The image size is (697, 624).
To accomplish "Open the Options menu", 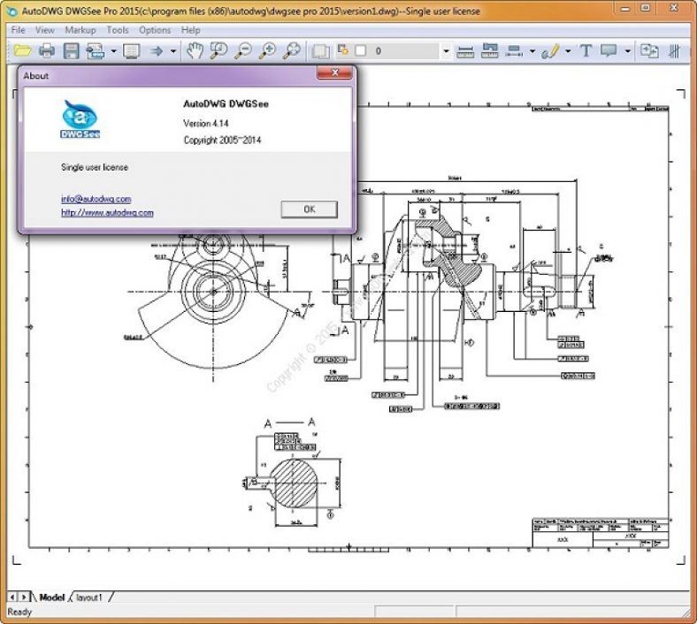I will tap(155, 30).
